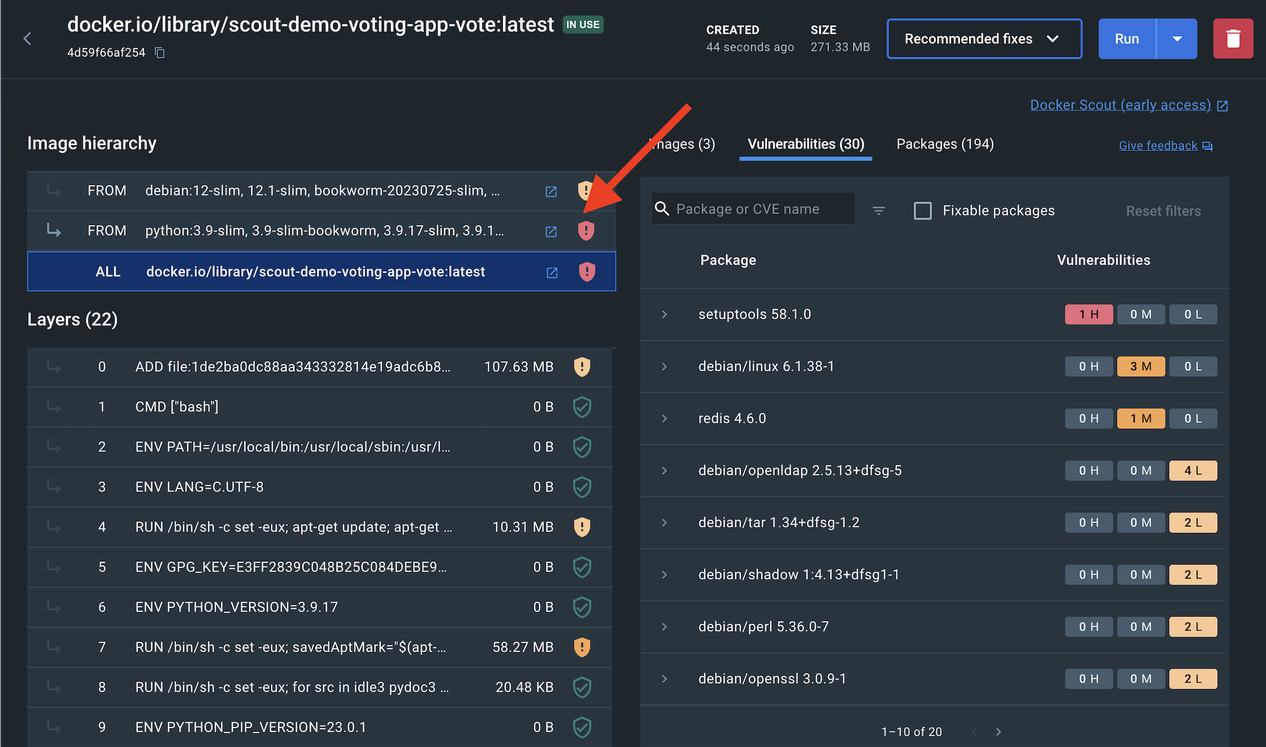Switch to the Images (3) tab
Image resolution: width=1266 pixels, height=747 pixels.
coord(683,144)
